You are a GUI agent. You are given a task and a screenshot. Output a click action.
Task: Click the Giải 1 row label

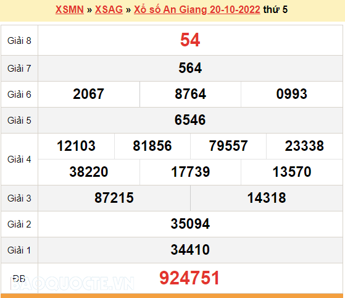19,250
